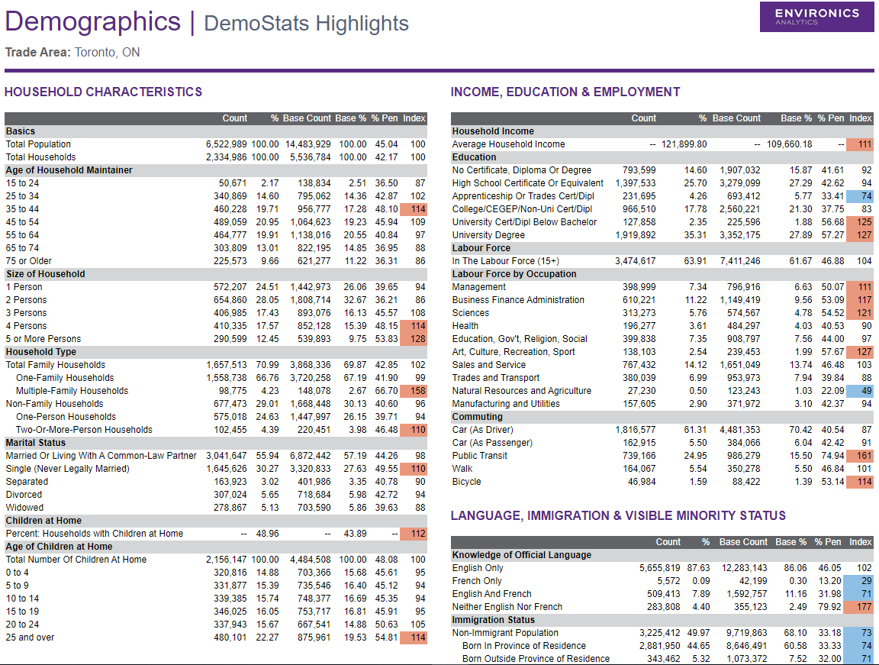Screen dimensions: 879x665
Task: Click the Demographics page title
Action: [92, 21]
